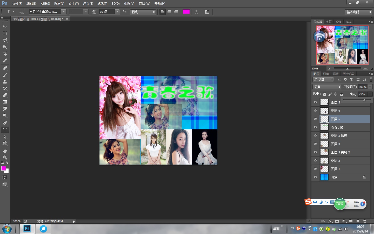Select the Gradient tool
The height and width of the screenshot is (234, 374).
pos(5,102)
